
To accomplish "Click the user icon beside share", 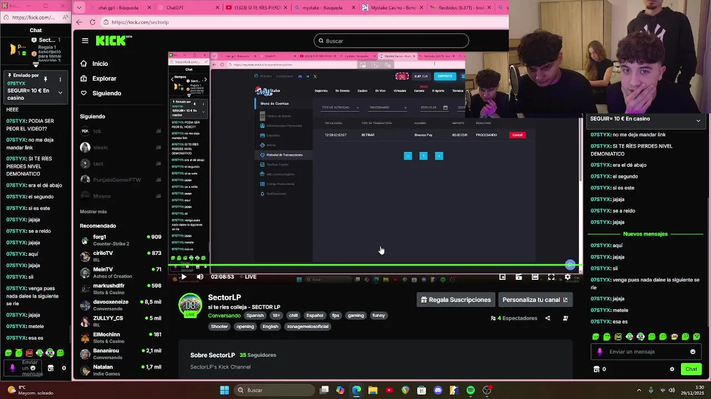I will [x=565, y=318].
